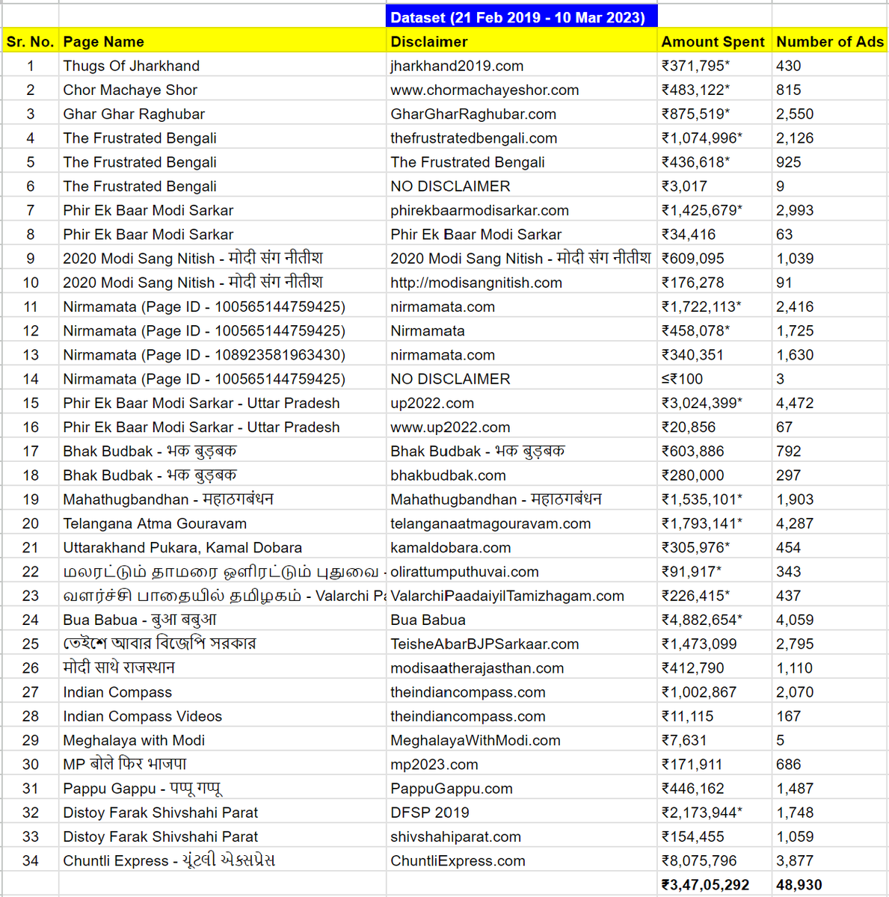Image resolution: width=889 pixels, height=897 pixels.
Task: Click the ₹1,722,113* amount cell
Action: pos(715,306)
